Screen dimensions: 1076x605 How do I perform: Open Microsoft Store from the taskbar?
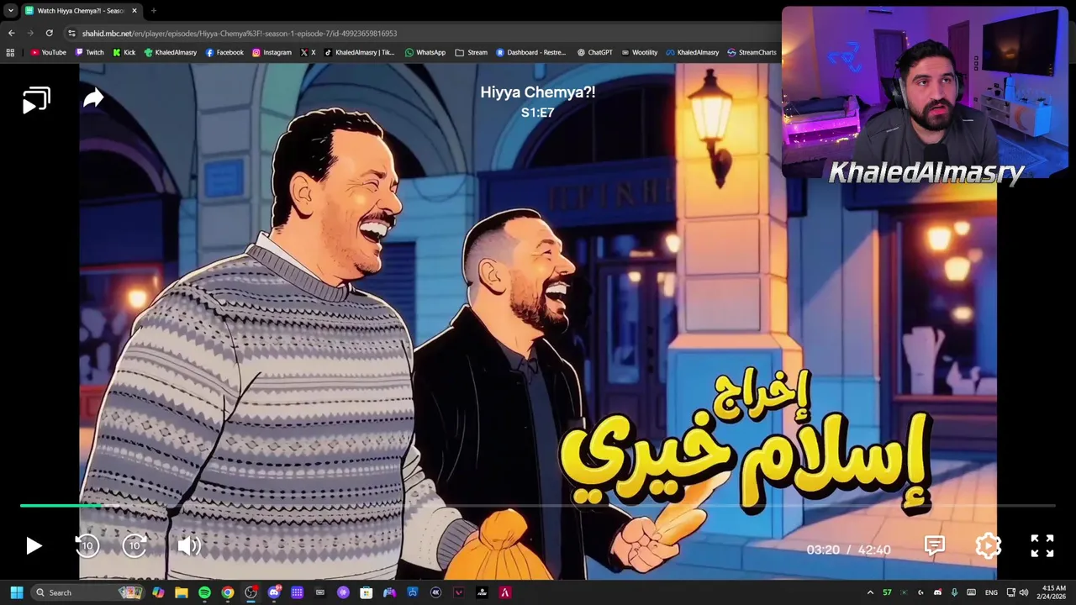coord(367,592)
